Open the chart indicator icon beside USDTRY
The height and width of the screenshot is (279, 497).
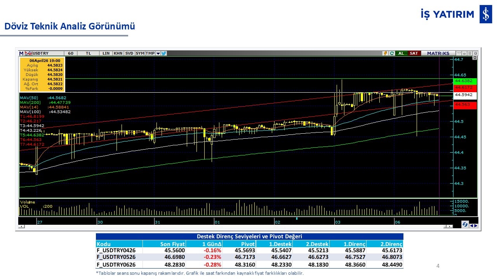click(x=29, y=53)
